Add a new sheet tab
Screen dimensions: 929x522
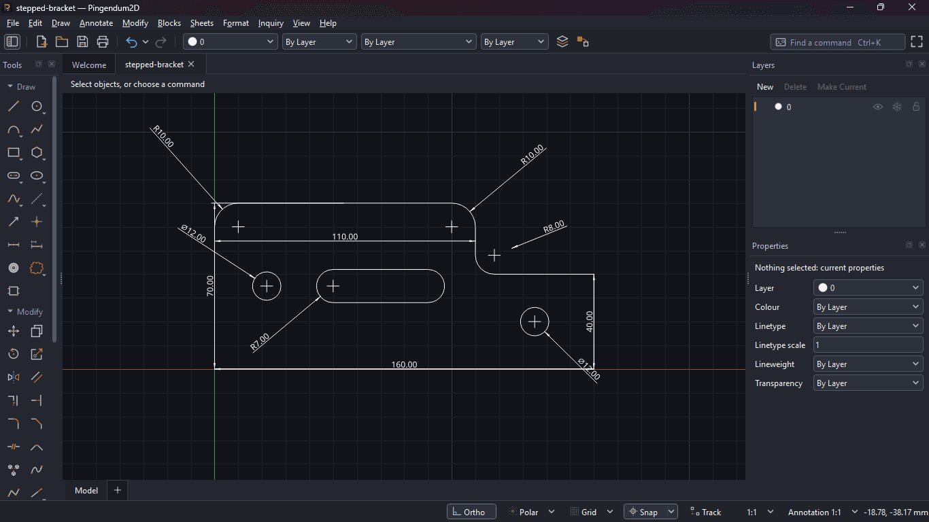[x=118, y=490]
